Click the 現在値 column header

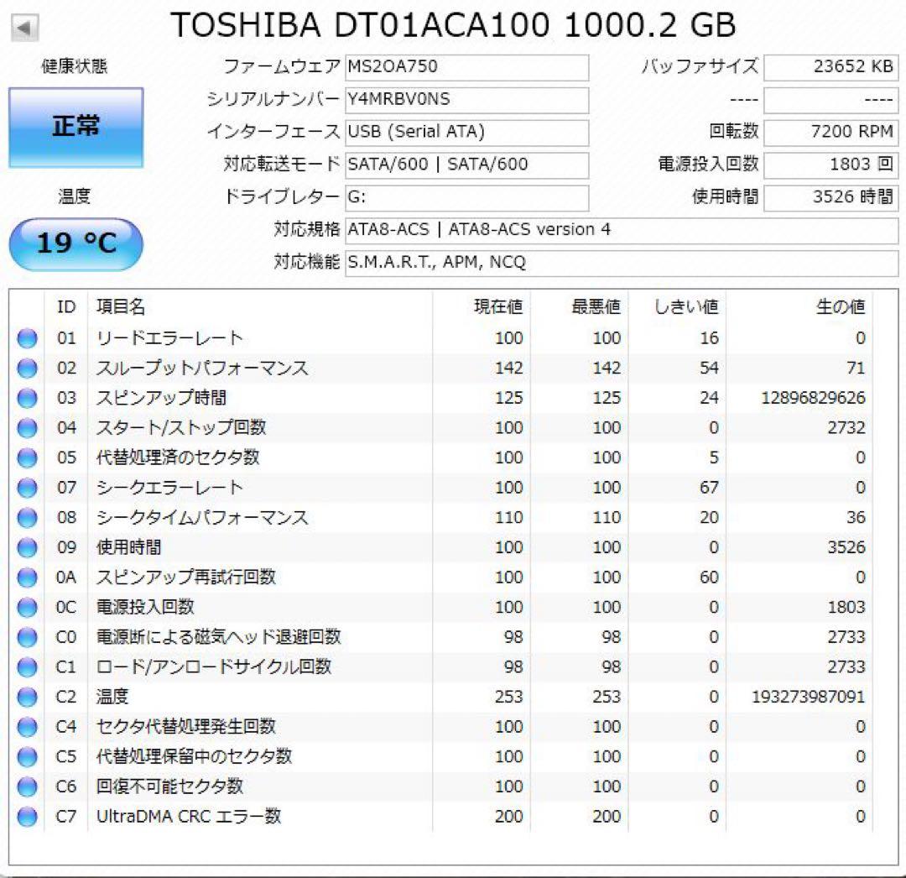tap(498, 306)
